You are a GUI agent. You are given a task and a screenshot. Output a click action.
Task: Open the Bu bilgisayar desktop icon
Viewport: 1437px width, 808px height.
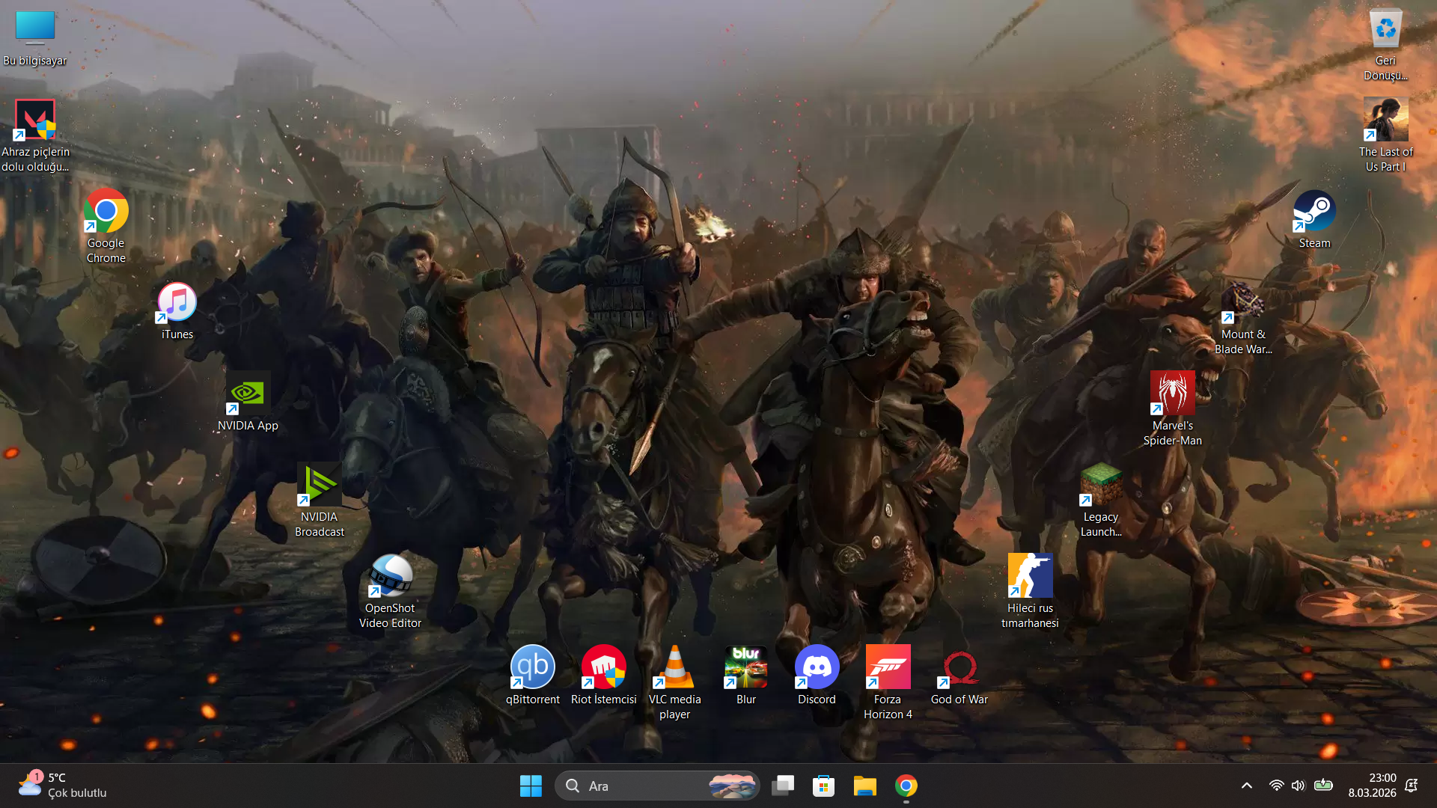pos(35,37)
